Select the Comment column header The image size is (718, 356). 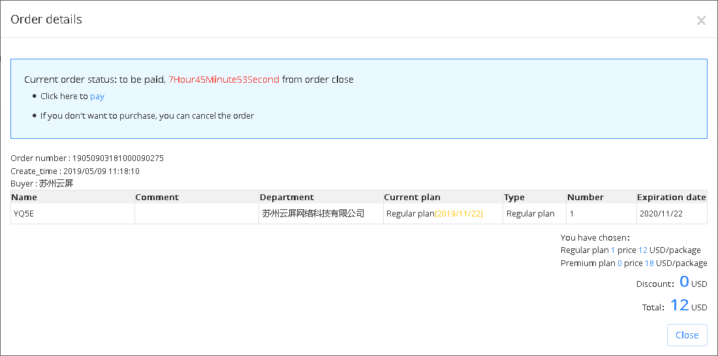(157, 197)
